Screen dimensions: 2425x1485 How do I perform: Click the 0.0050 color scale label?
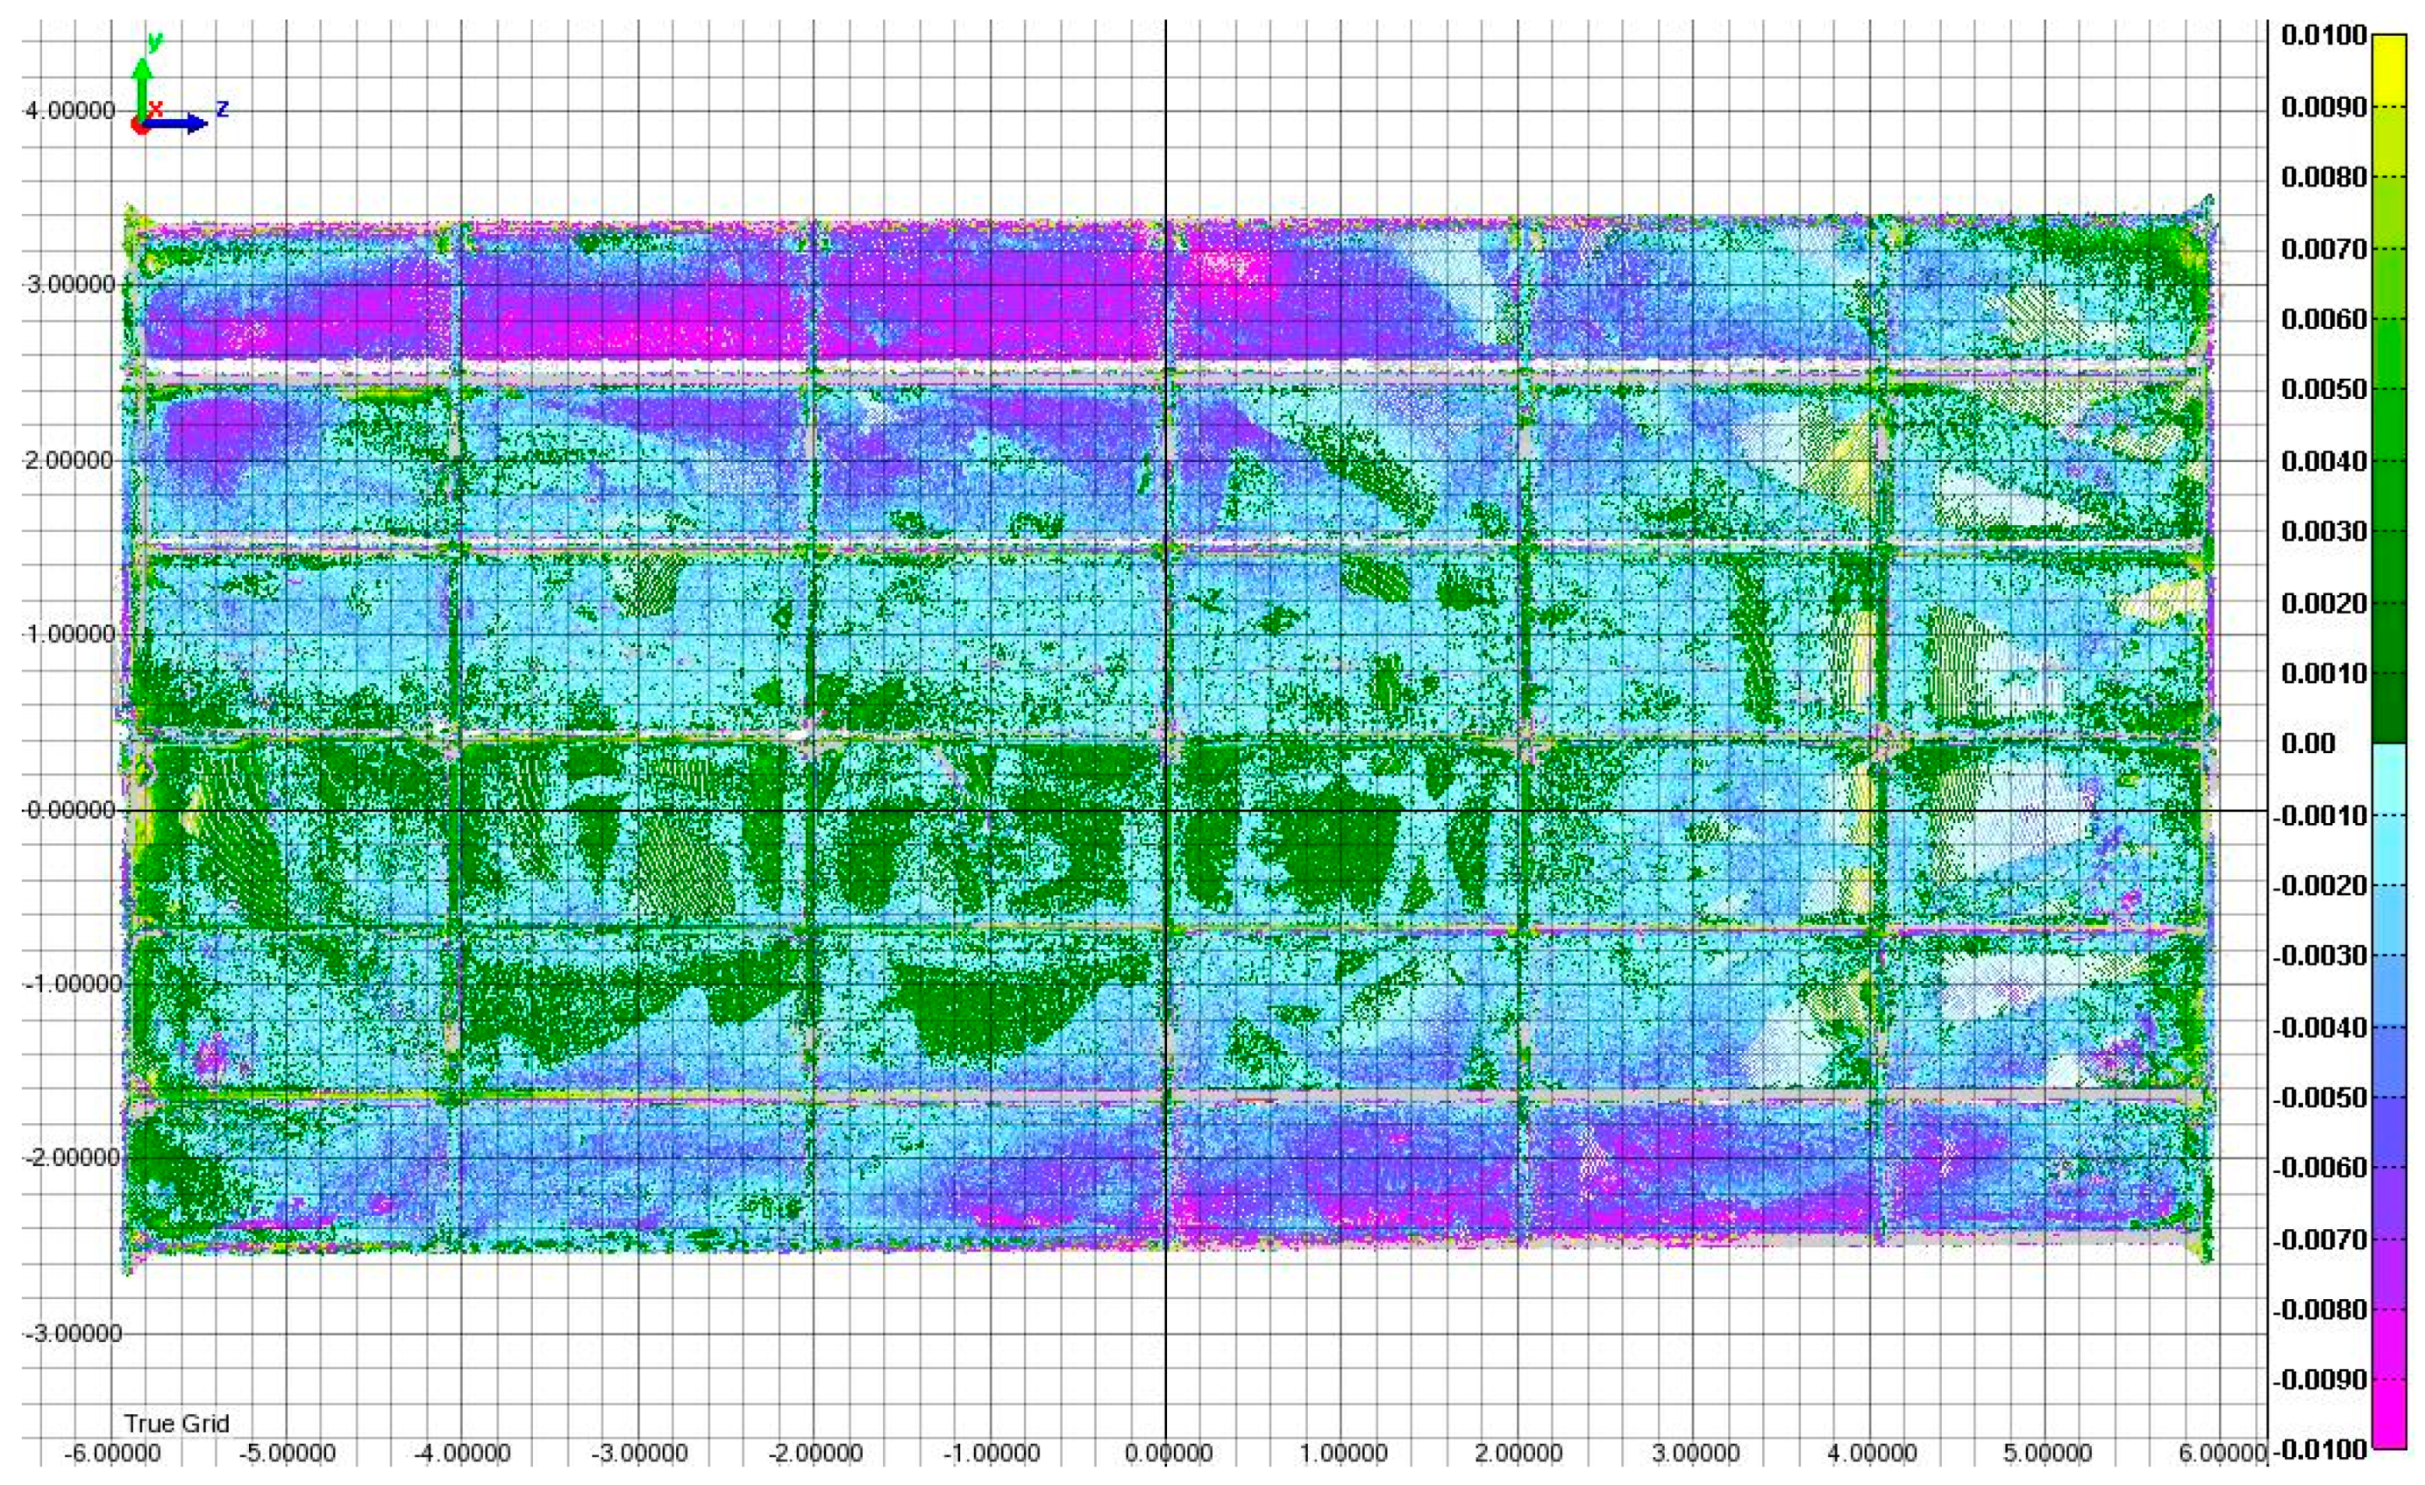click(x=2322, y=390)
